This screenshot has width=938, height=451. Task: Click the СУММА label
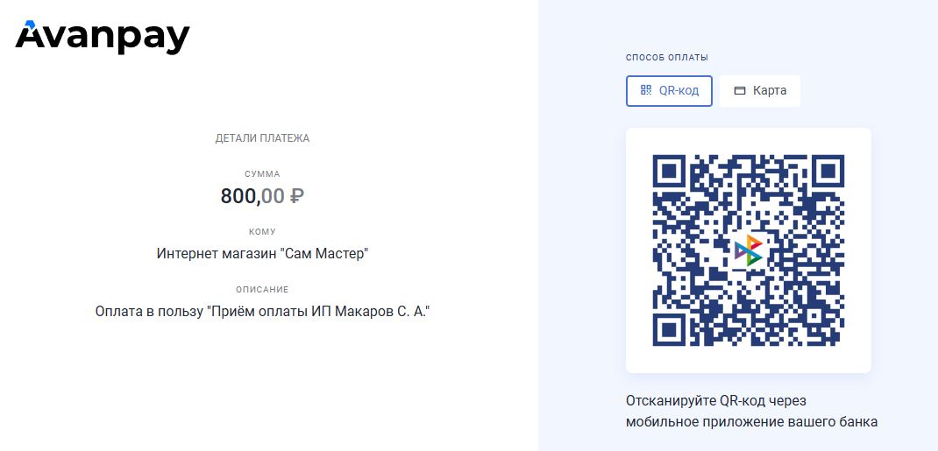coord(263,174)
